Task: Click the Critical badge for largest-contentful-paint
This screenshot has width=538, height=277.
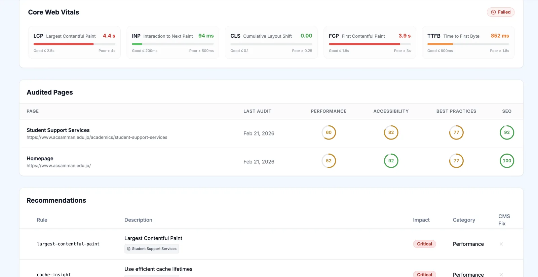Action: coord(424,244)
